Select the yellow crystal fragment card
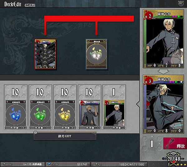Screen dimensions: 187x167 click(x=65, y=113)
